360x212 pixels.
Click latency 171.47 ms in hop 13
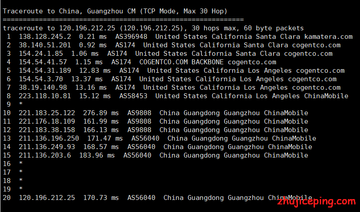point(105,138)
